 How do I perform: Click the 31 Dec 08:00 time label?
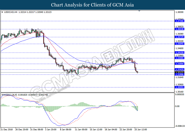36,130
